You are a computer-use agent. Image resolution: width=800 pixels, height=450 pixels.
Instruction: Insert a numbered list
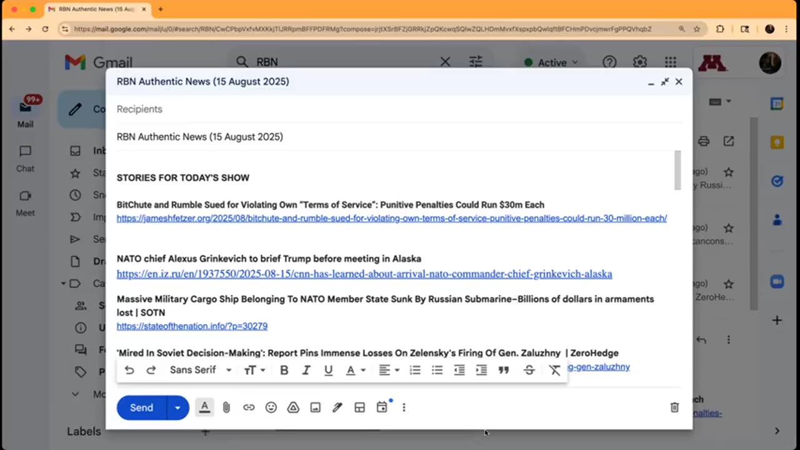[415, 370]
